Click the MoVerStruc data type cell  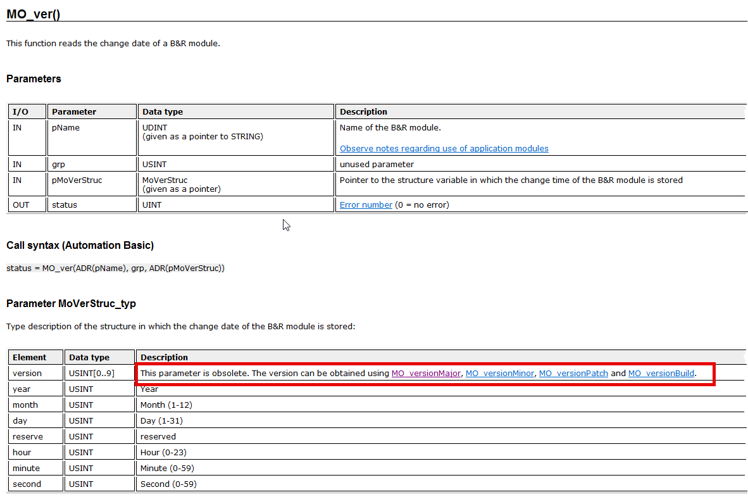tap(235, 184)
